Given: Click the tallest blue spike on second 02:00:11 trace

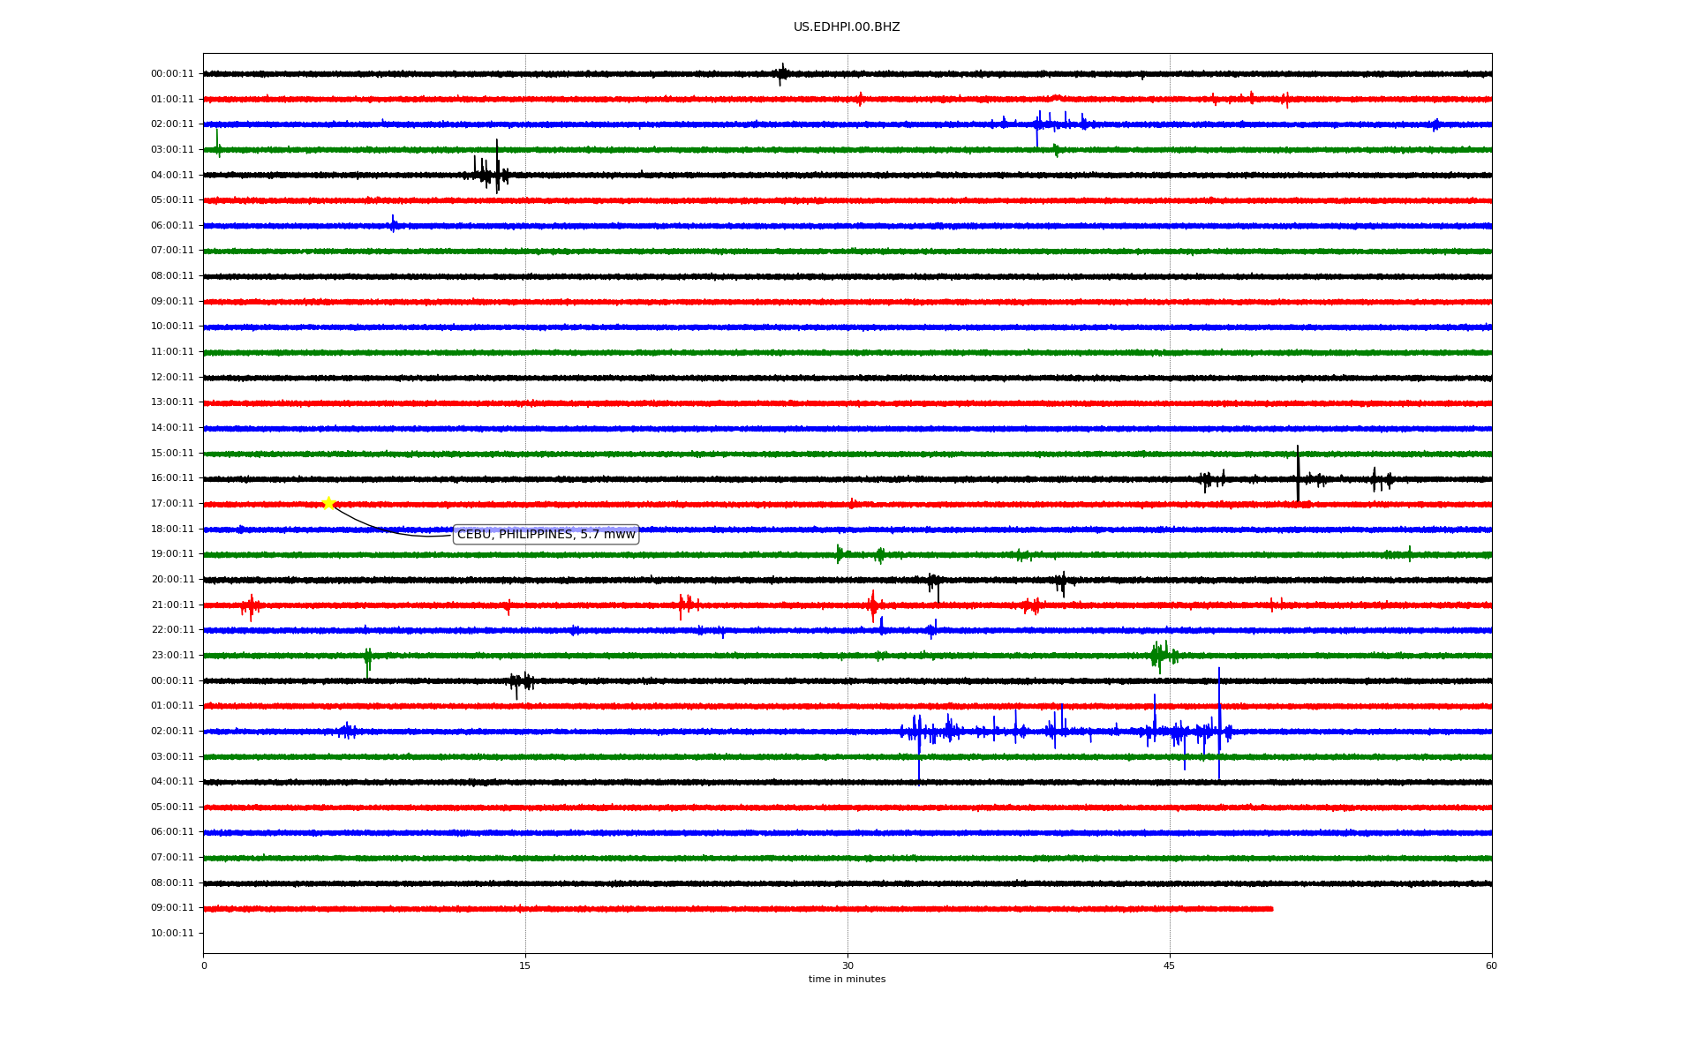Looking at the screenshot, I should (1219, 715).
